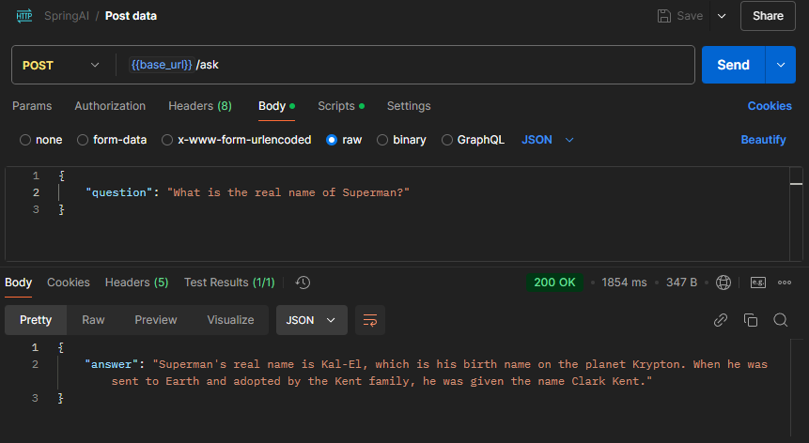Expand the Send button arrow dropdown

coord(780,65)
